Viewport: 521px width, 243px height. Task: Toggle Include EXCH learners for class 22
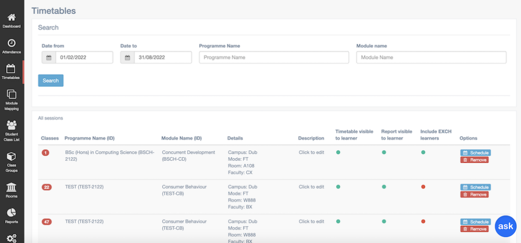coord(423,187)
